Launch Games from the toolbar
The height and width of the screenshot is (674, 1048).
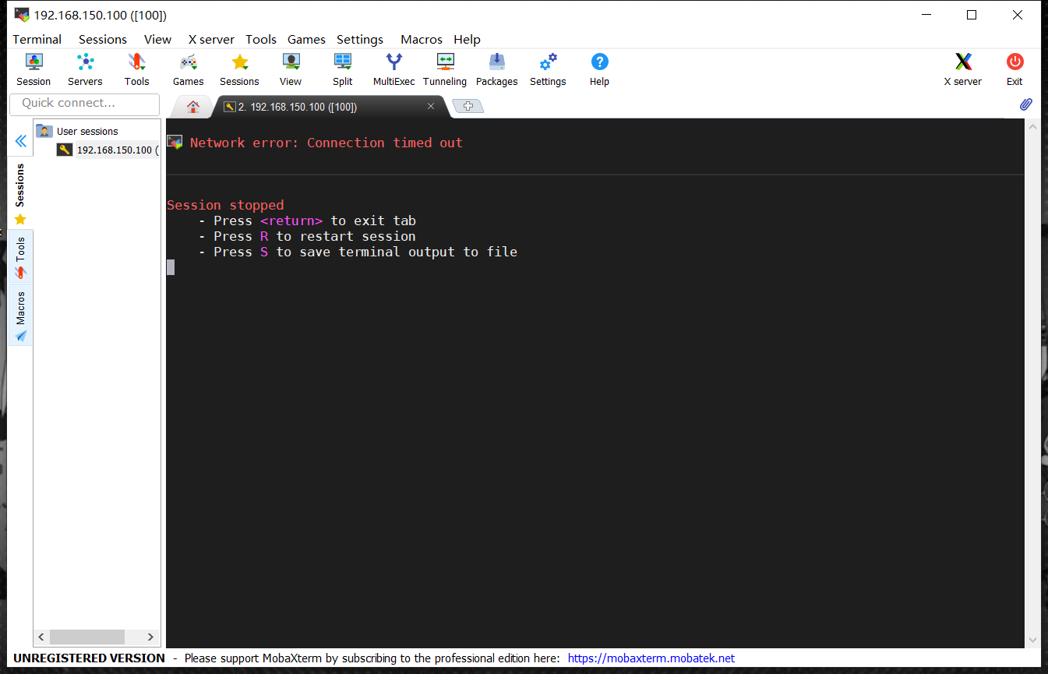pos(188,69)
